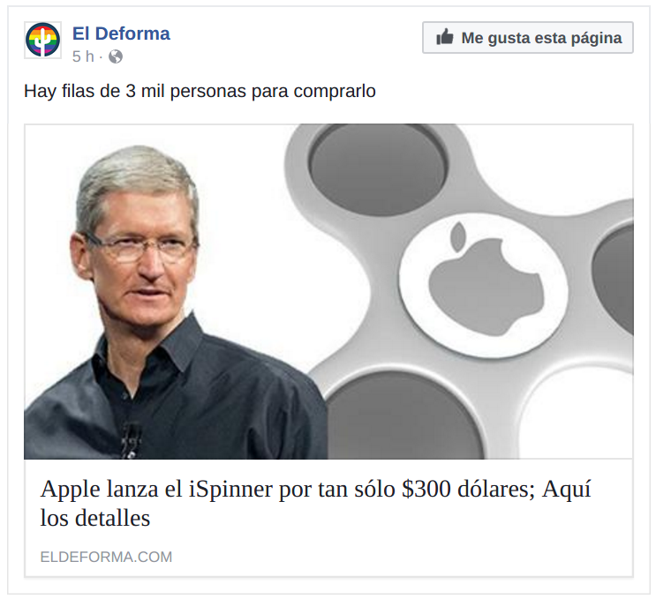Click the lapel microphone on the dark shirt
Image resolution: width=656 pixels, height=599 pixels.
coord(131,440)
